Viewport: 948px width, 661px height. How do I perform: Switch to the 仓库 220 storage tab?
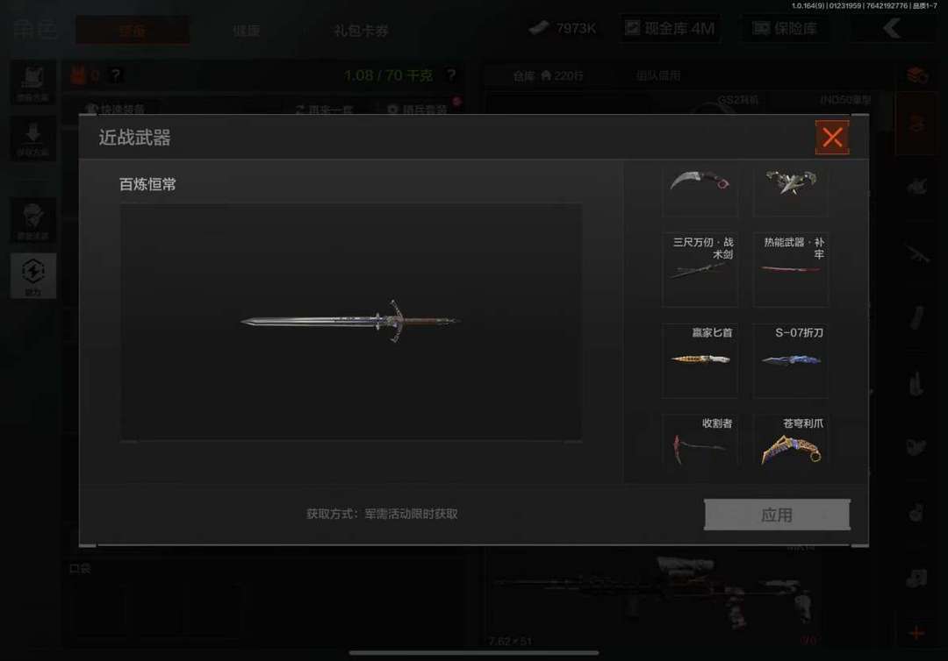[548, 75]
